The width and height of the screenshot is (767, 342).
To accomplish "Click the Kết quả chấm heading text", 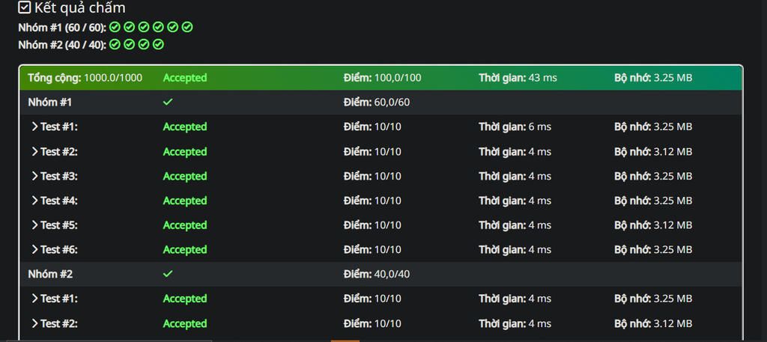I will coord(79,7).
